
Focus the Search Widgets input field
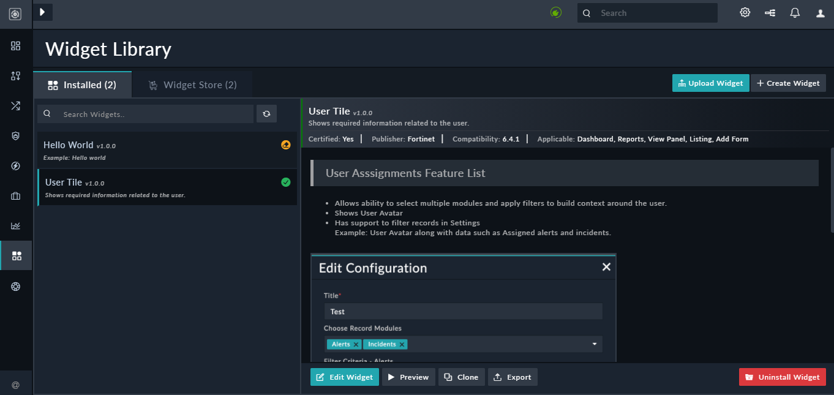145,114
